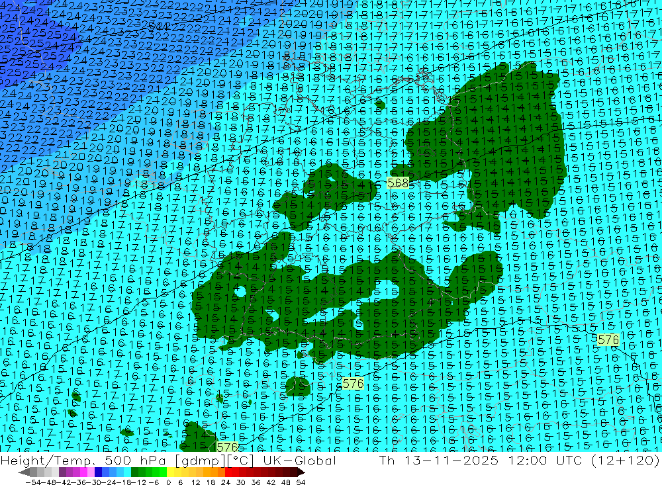Click the "30" legend value

coord(241,482)
